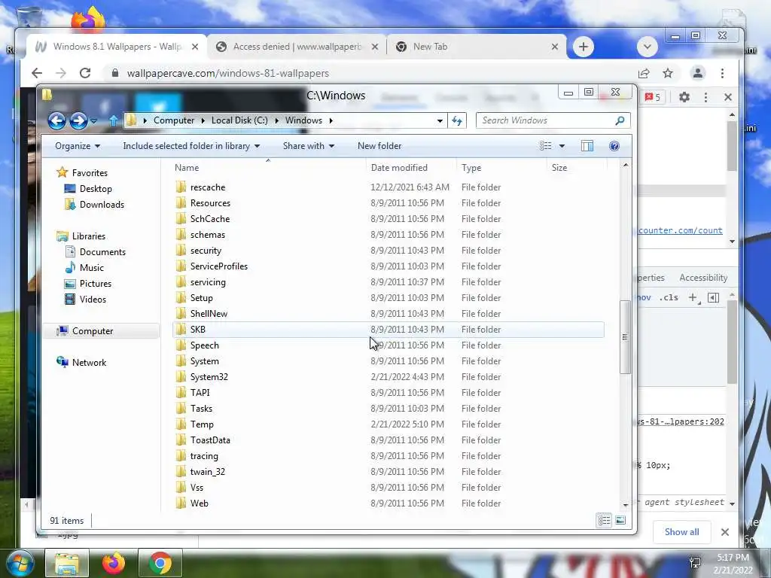Viewport: 771px width, 578px height.
Task: Switch to New Tab in Chrome
Action: tap(477, 47)
